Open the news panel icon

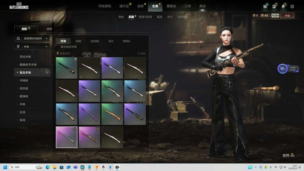[274, 6]
